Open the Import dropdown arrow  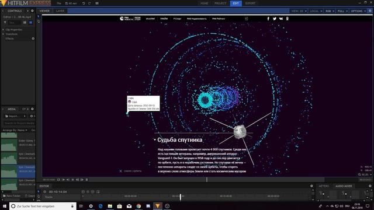click(x=25, y=116)
